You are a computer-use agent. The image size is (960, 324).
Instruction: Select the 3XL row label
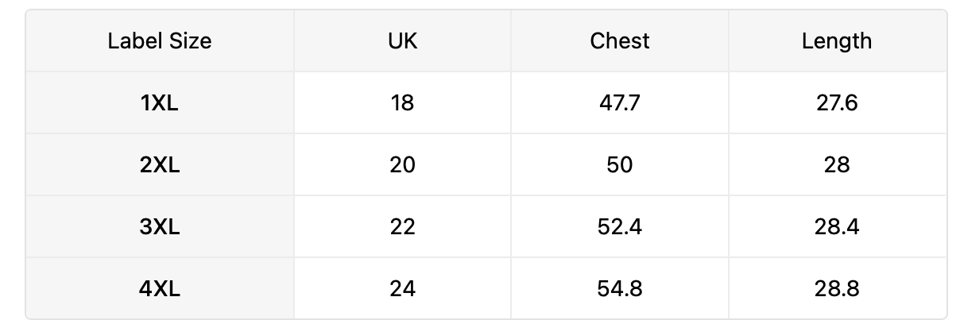pos(160,227)
